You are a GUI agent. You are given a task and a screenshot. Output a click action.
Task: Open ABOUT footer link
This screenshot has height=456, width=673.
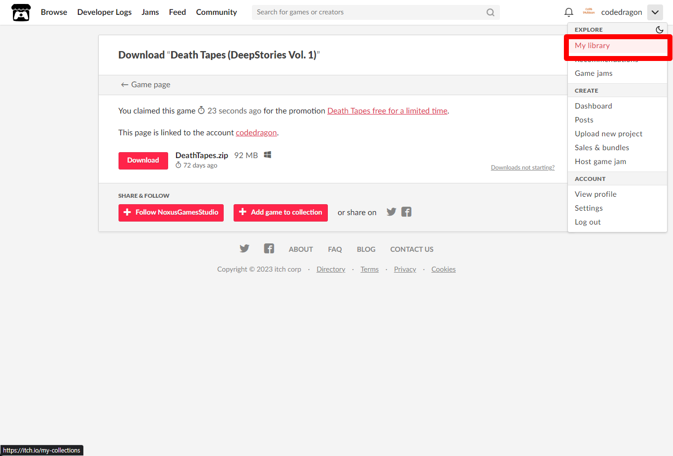click(x=301, y=249)
